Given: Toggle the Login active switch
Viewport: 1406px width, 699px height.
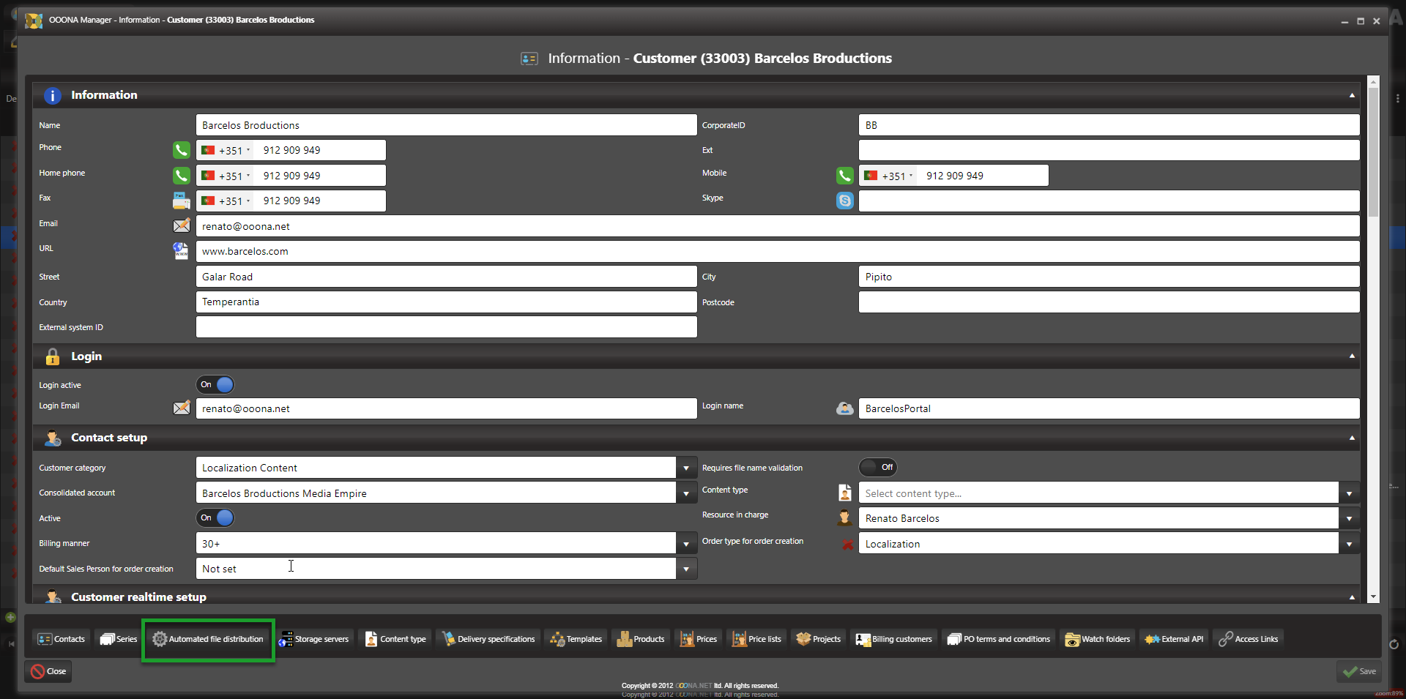Looking at the screenshot, I should pyautogui.click(x=216, y=384).
